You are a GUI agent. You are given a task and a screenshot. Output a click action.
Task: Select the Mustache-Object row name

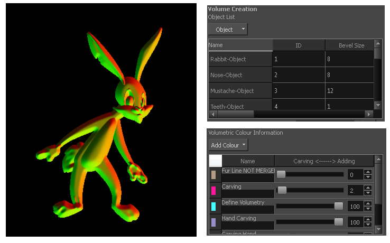[240, 91]
